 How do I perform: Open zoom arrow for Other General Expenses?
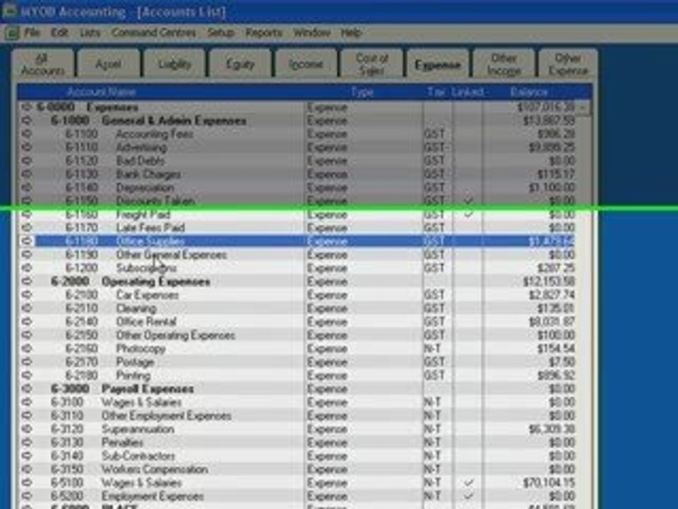(27, 255)
